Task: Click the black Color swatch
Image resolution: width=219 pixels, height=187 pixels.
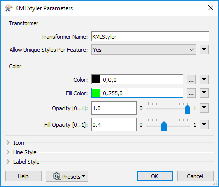Action: click(96, 79)
